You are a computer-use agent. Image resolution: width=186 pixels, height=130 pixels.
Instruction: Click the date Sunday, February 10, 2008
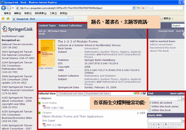pos(100,87)
